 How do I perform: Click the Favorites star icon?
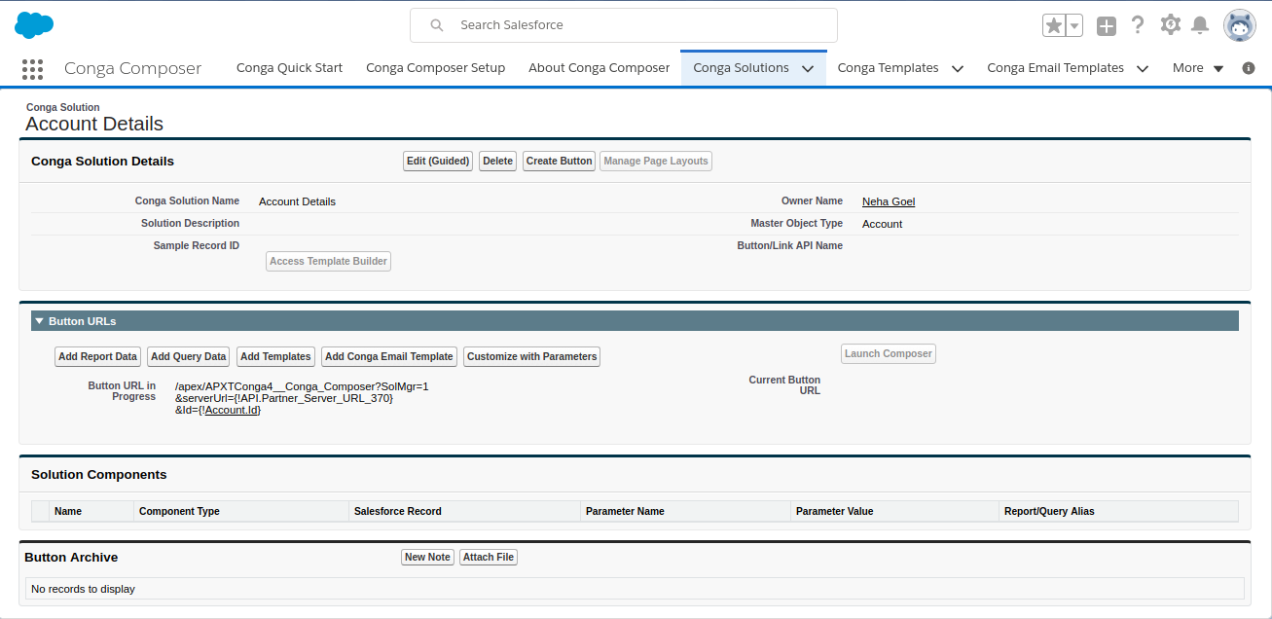(x=1053, y=26)
